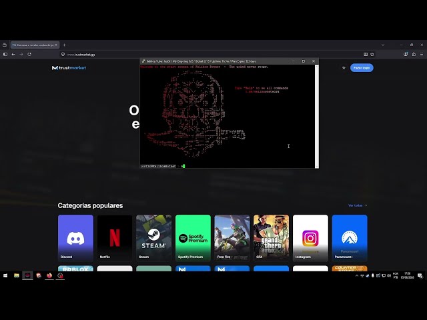Viewport: 427px width, 320px height.
Task: Open the Free Fire category card
Action: tap(232, 238)
